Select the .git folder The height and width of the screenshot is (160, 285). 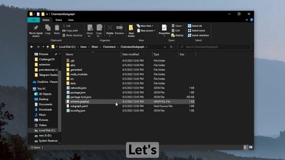point(72,60)
